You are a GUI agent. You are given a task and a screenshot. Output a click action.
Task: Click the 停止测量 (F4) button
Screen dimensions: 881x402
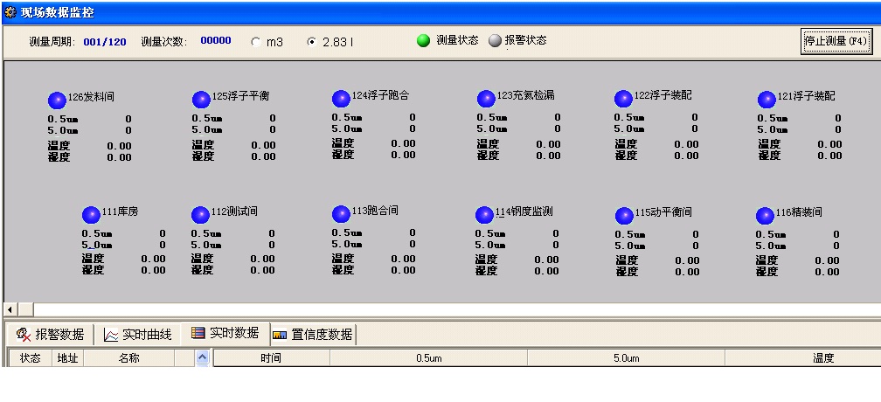point(836,41)
